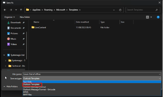Unpin Music using its pin icon
The width and height of the screenshot is (163, 97).
point(23,39)
